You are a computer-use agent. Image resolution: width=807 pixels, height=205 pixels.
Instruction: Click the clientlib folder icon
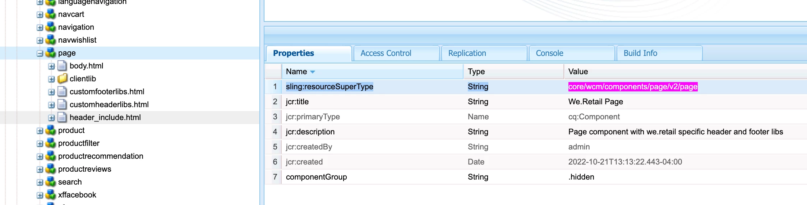62,78
